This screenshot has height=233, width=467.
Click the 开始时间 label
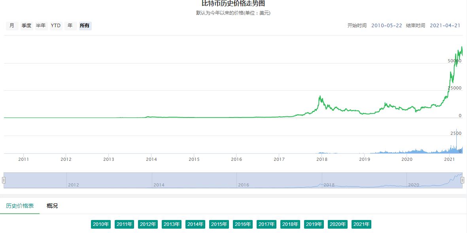pyautogui.click(x=357, y=26)
